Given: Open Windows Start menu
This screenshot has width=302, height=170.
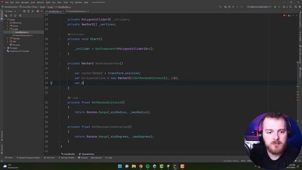Looking at the screenshot, I should (x=120, y=166).
